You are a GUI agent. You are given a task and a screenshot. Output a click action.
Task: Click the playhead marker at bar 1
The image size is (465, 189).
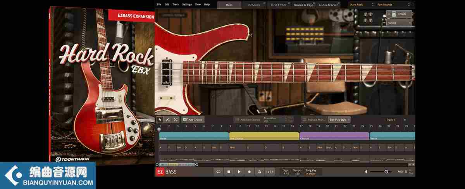tap(159, 130)
